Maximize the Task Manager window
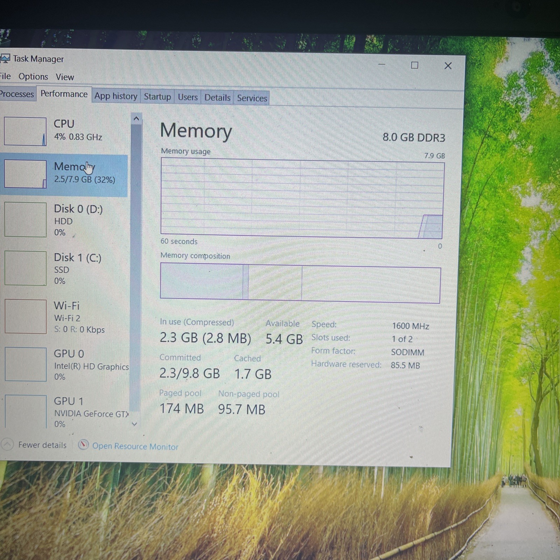This screenshot has width=560, height=560. coord(415,65)
